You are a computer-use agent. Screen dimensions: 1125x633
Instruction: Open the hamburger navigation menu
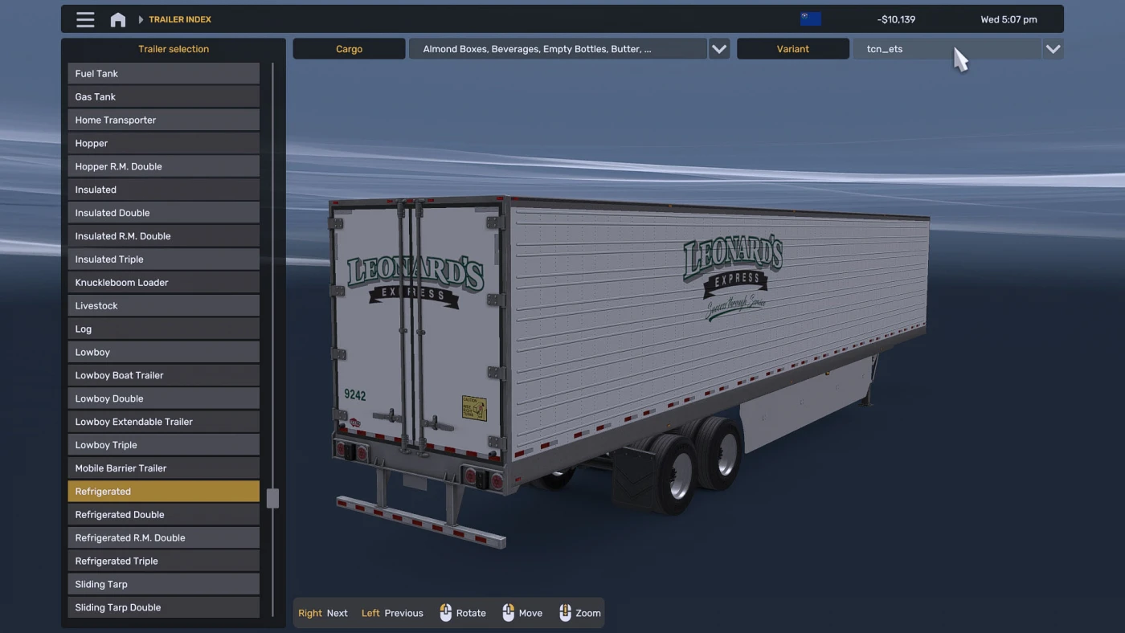click(x=85, y=18)
